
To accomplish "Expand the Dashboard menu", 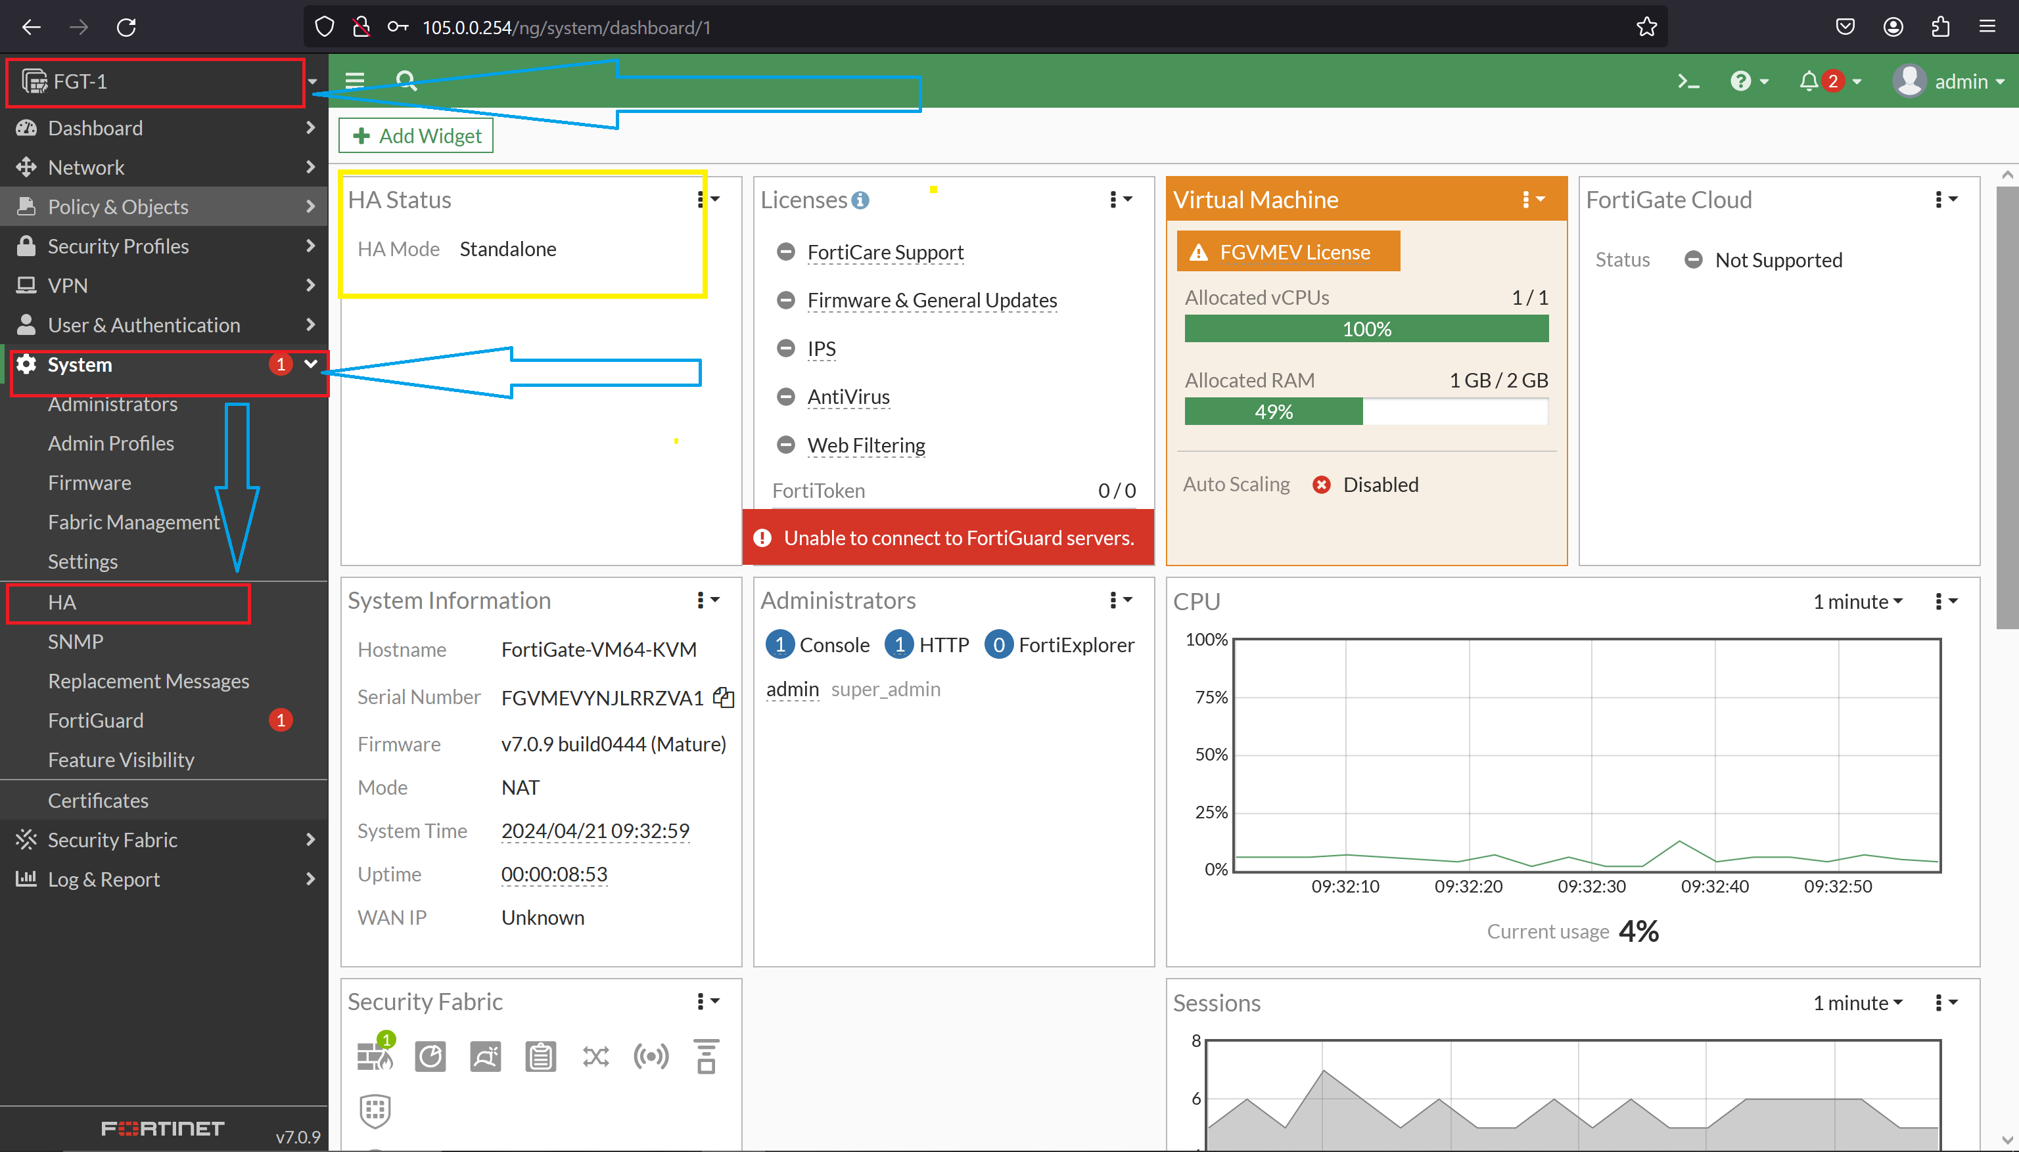I will click(164, 127).
